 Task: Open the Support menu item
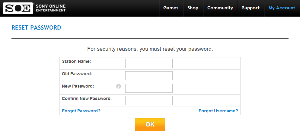click(x=251, y=8)
